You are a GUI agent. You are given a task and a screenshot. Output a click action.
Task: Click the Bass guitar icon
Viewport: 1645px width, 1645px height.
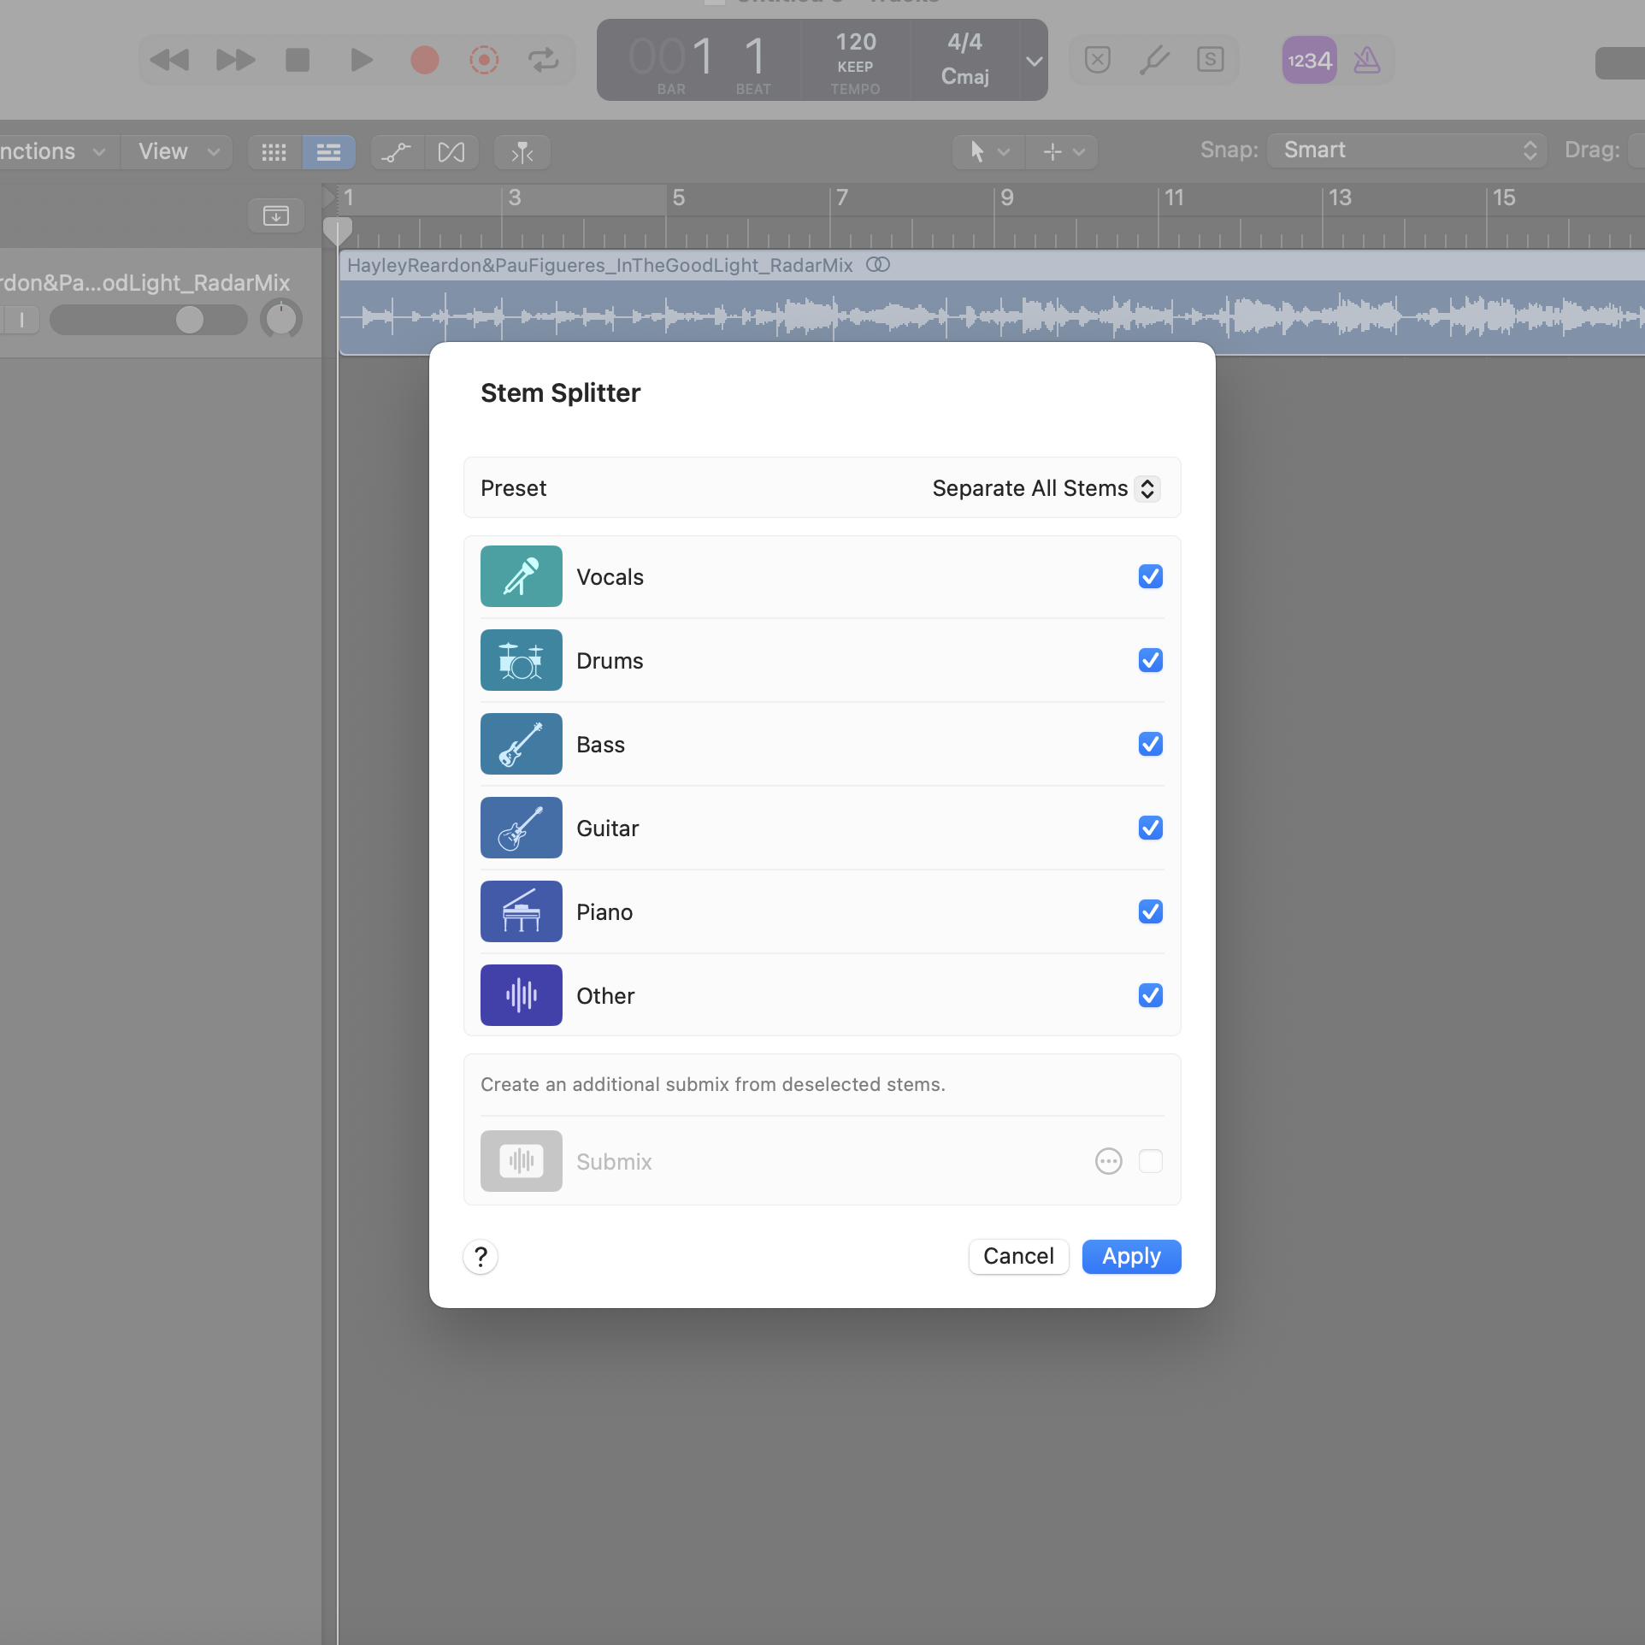pos(521,744)
